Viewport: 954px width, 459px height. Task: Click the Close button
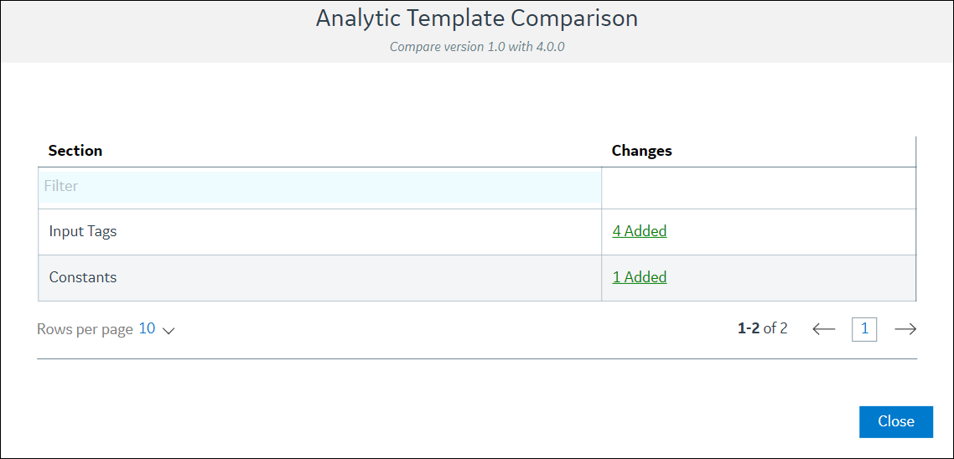pos(895,421)
